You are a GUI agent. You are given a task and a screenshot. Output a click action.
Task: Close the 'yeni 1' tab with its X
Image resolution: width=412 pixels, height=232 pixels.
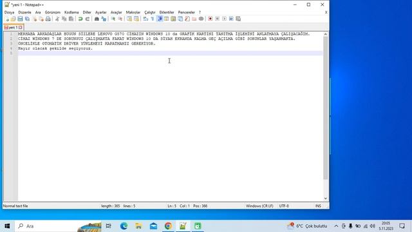(21, 27)
